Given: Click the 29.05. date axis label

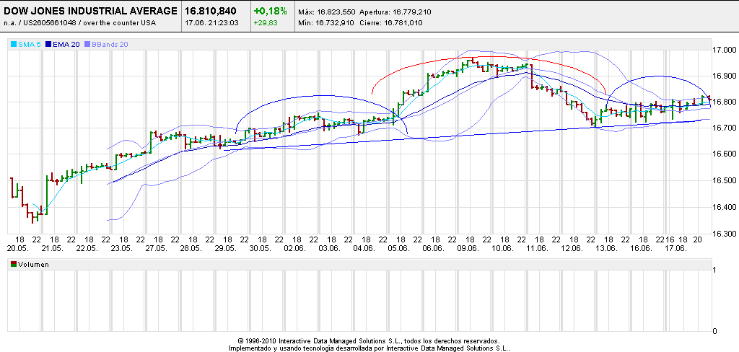Looking at the screenshot, I should [226, 248].
